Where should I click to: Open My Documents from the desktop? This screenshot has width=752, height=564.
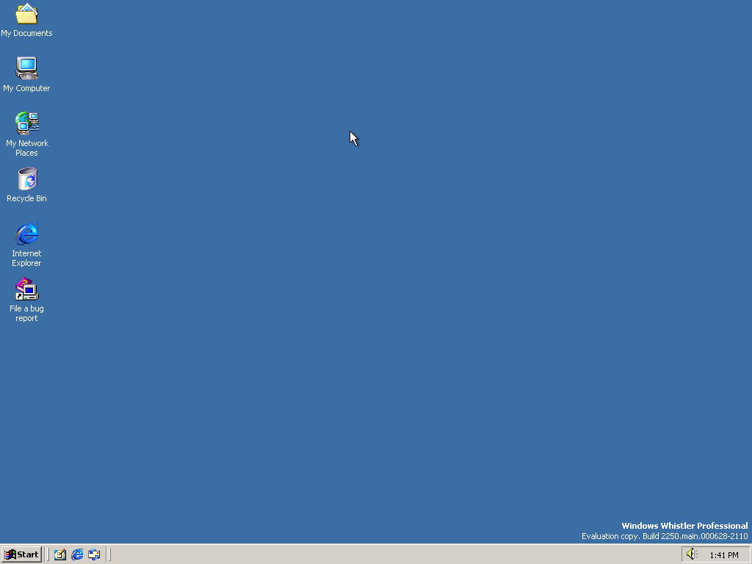[26, 16]
